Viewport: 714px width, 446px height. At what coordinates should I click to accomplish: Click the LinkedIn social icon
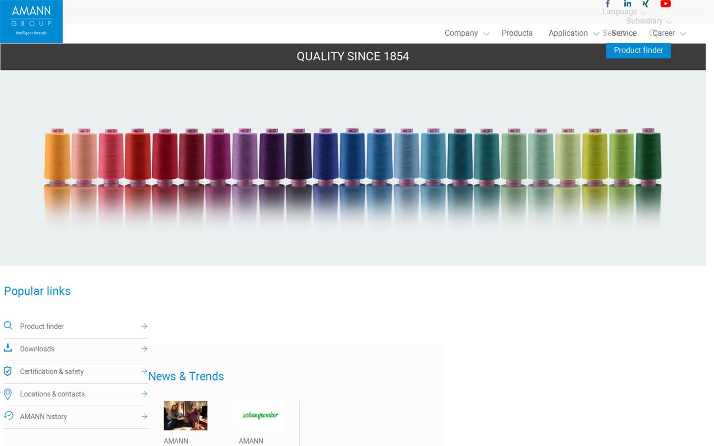pyautogui.click(x=628, y=4)
